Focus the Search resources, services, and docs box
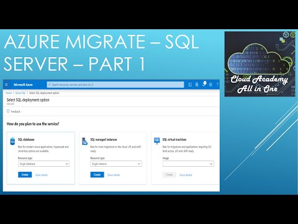Screen dimensions: 298x224 point(115,85)
